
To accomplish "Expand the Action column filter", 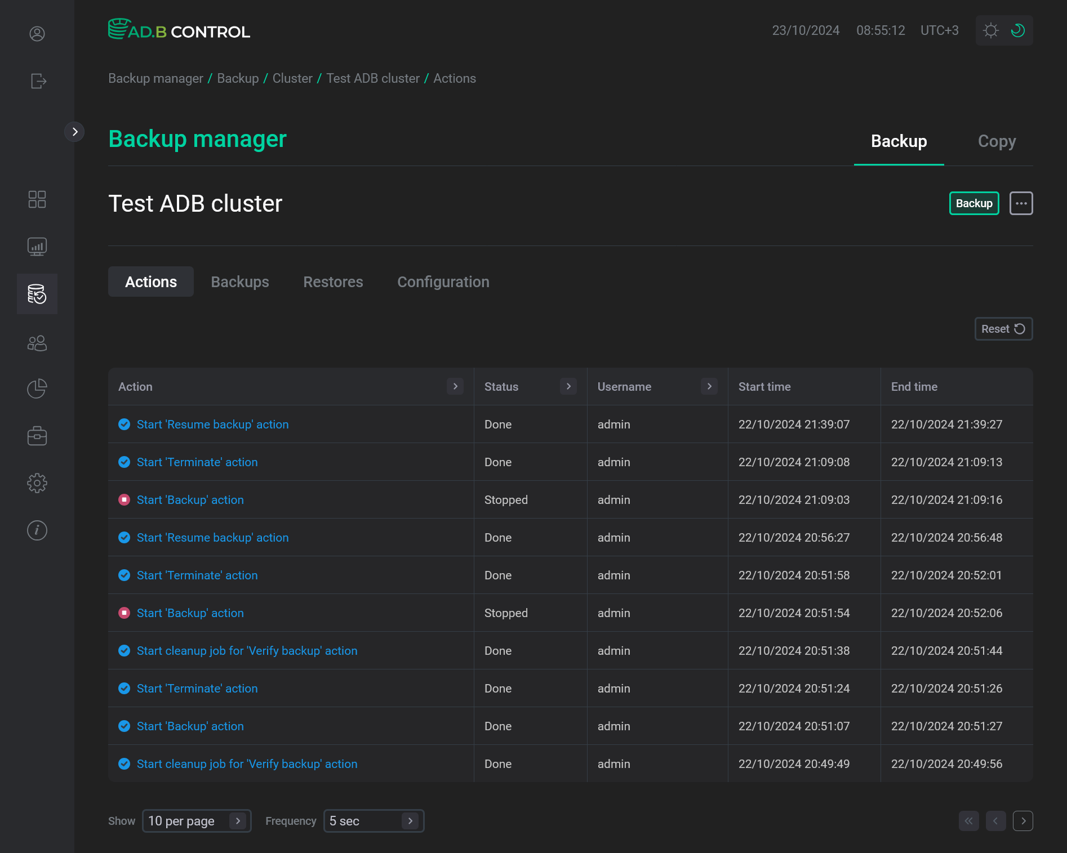I will (455, 386).
